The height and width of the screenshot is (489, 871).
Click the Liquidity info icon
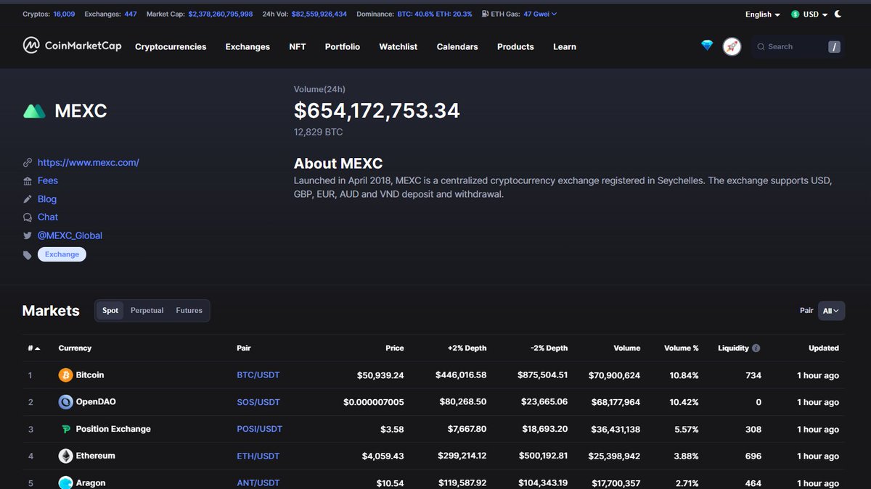[x=756, y=348]
